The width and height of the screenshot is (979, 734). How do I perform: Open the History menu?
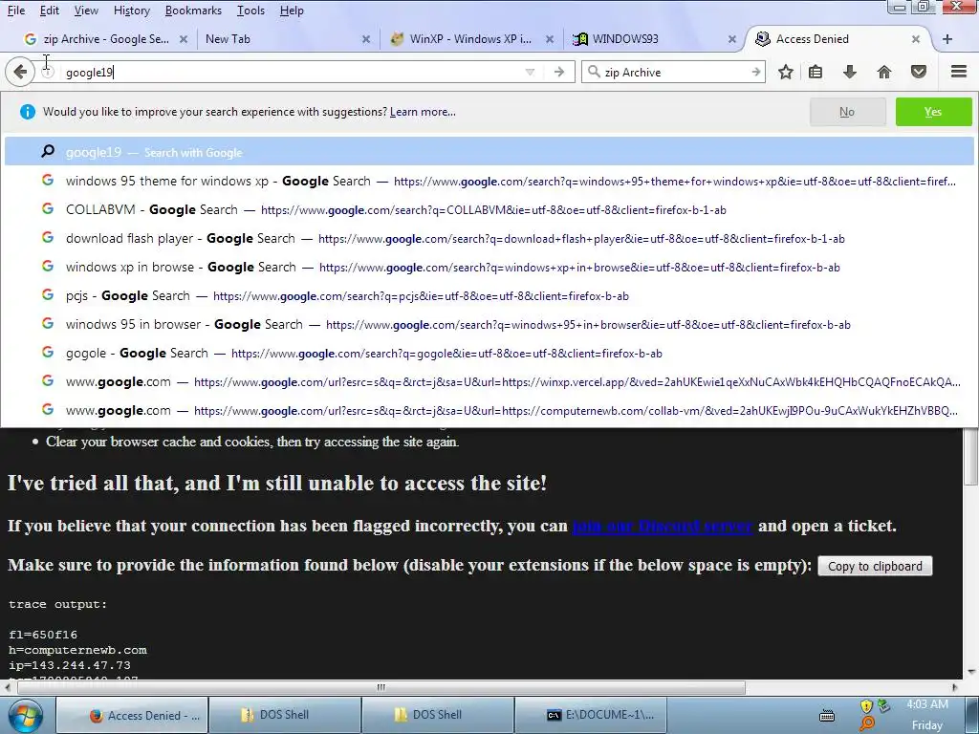[132, 11]
